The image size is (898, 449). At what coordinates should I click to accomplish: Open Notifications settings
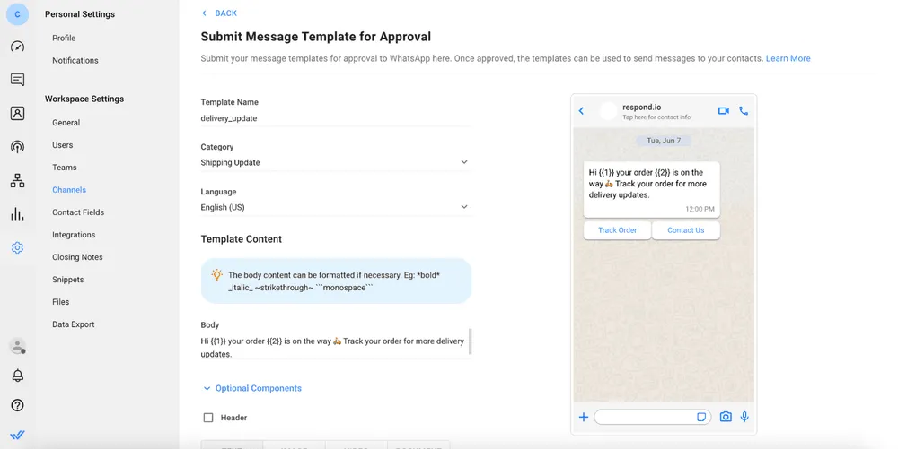coord(75,60)
